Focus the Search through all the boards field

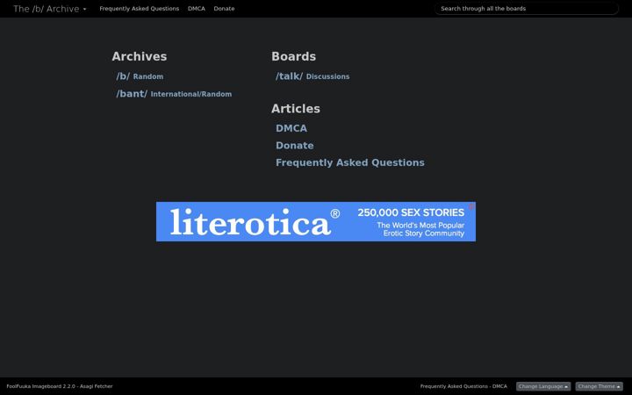[x=527, y=9]
